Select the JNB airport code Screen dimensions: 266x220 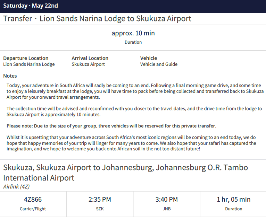pyautogui.click(x=166, y=209)
